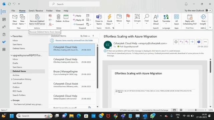Open the Move dropdown

119,19
